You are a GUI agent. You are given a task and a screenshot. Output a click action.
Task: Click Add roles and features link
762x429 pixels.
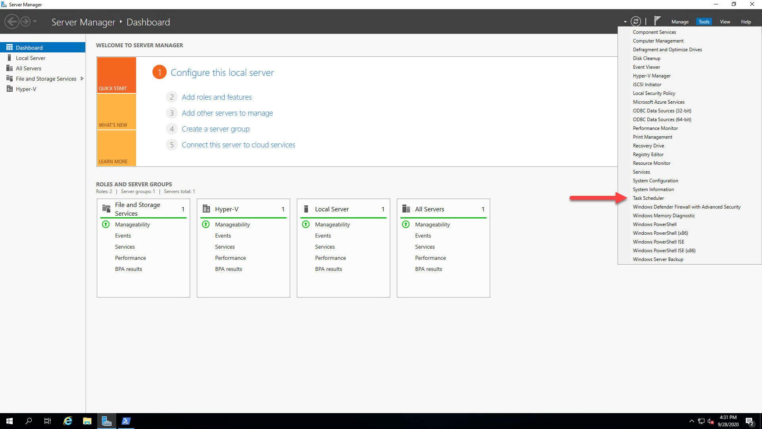point(217,97)
